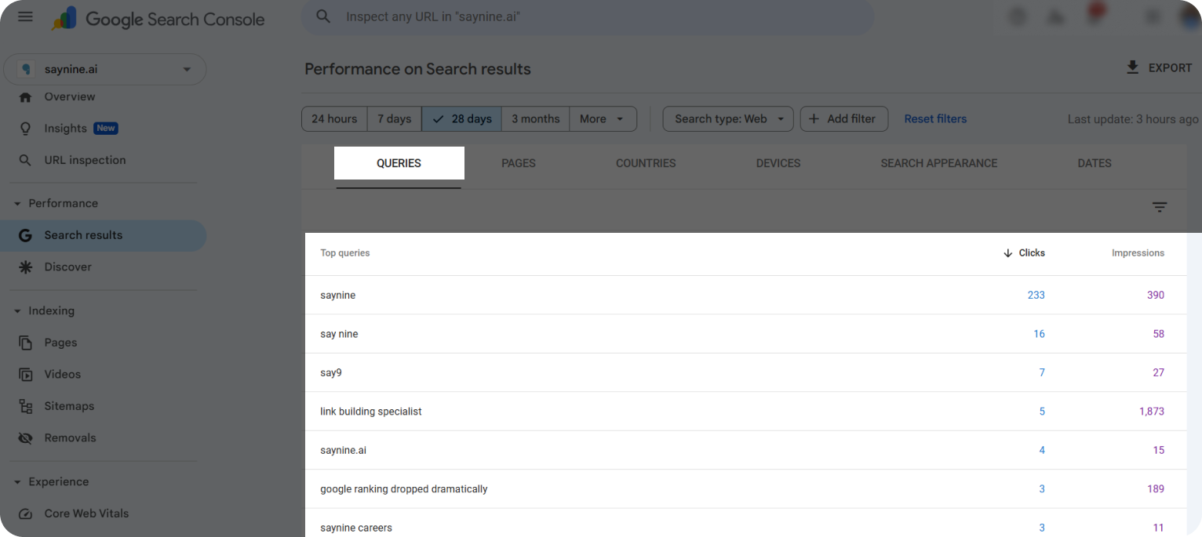Select the 24 hours date range
The height and width of the screenshot is (537, 1202).
[x=334, y=119]
